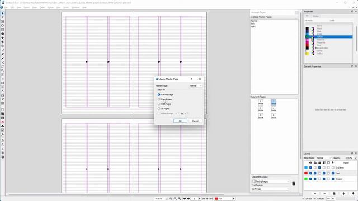Image resolution: width=358 pixels, height=201 pixels.
Task: Click the Save disk icon in left toolbar
Action: [2, 118]
